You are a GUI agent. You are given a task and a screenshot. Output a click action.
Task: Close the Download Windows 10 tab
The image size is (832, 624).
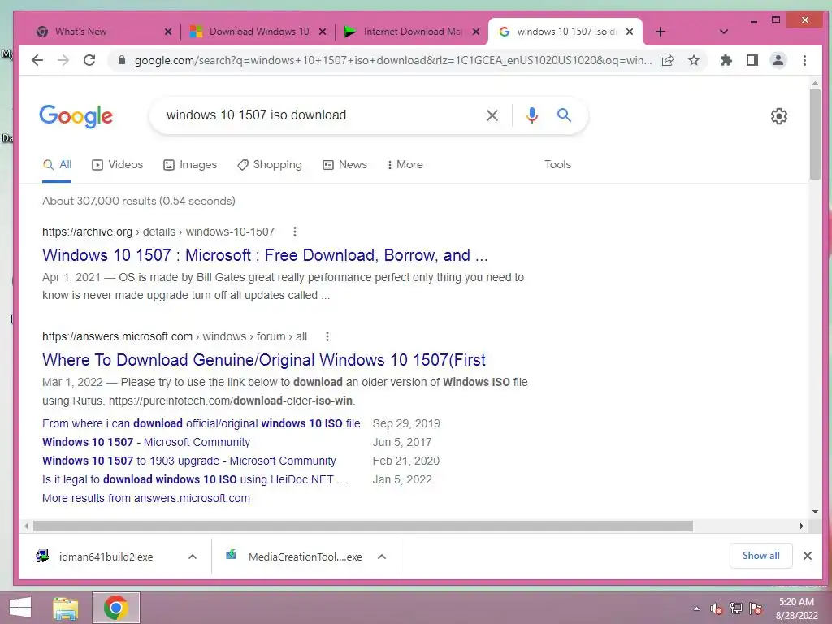(x=322, y=32)
